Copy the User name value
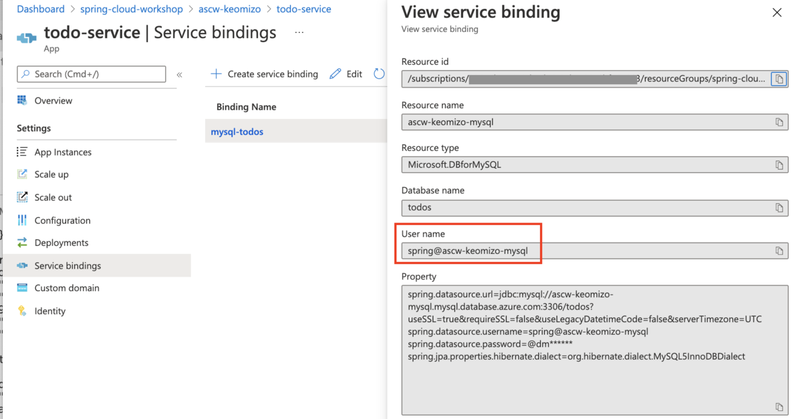This screenshot has width=802, height=419. pos(779,251)
